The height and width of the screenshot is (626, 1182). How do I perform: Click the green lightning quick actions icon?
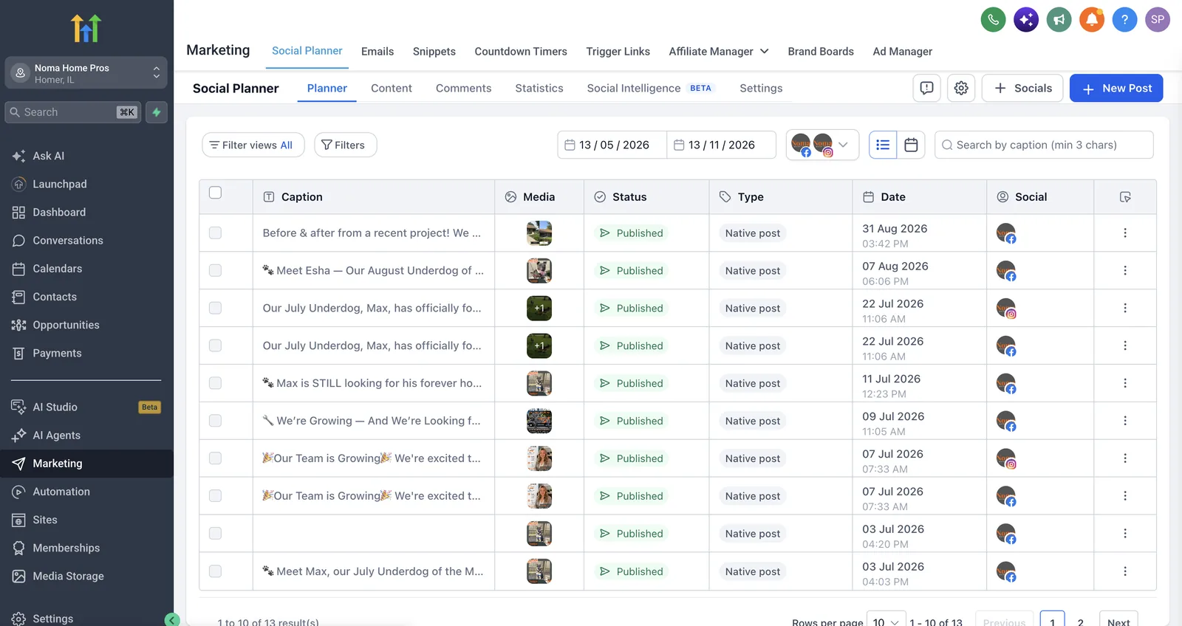coord(157,112)
